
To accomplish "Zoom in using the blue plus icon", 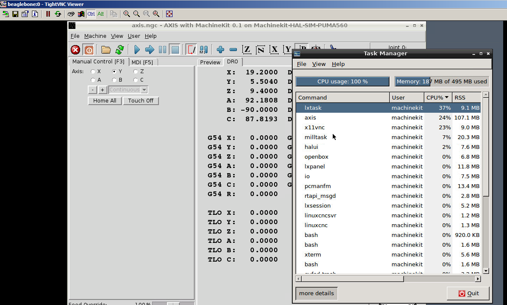I will (220, 50).
